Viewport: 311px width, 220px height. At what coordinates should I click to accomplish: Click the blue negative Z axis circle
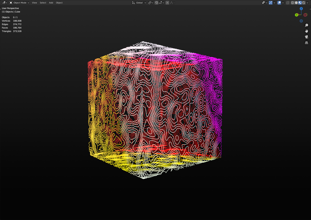[301, 21]
